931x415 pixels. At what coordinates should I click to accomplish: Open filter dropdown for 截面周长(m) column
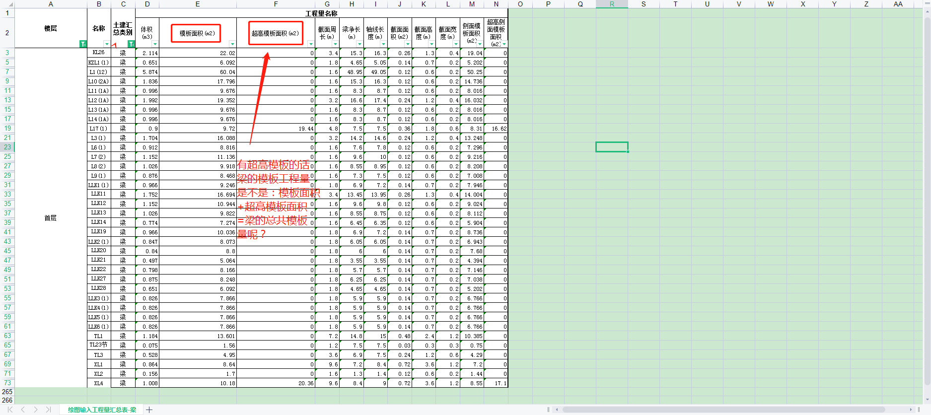335,44
